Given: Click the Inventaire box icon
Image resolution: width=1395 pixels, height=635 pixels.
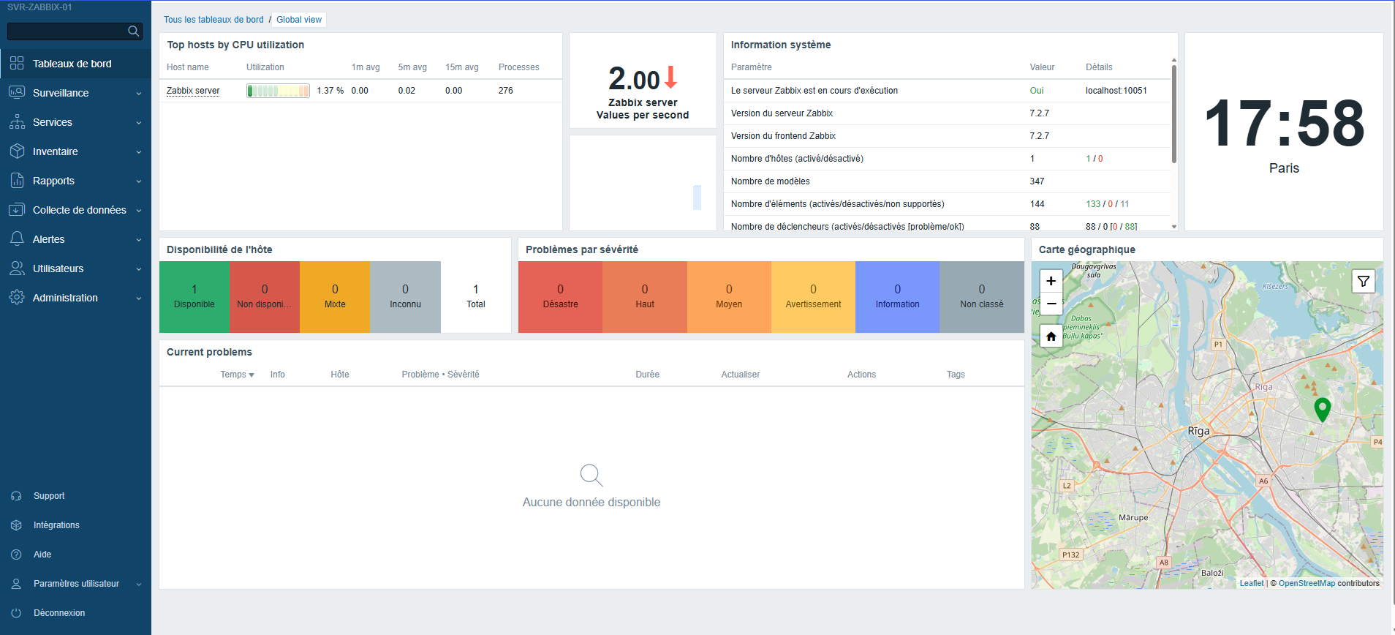Looking at the screenshot, I should (x=17, y=151).
